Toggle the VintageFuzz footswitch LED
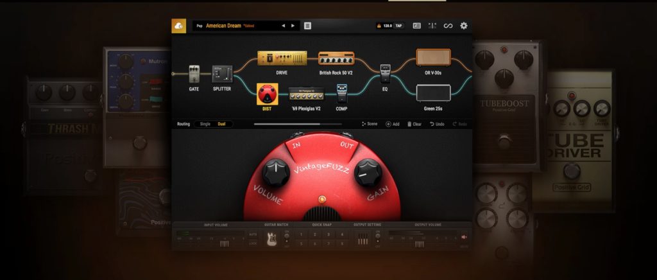Viewport: 657px width, 280px height. 322,198
